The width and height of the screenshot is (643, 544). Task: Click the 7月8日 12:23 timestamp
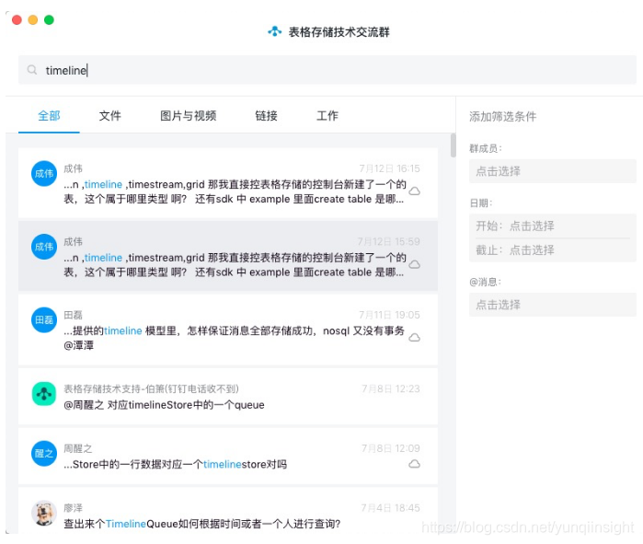click(x=391, y=388)
